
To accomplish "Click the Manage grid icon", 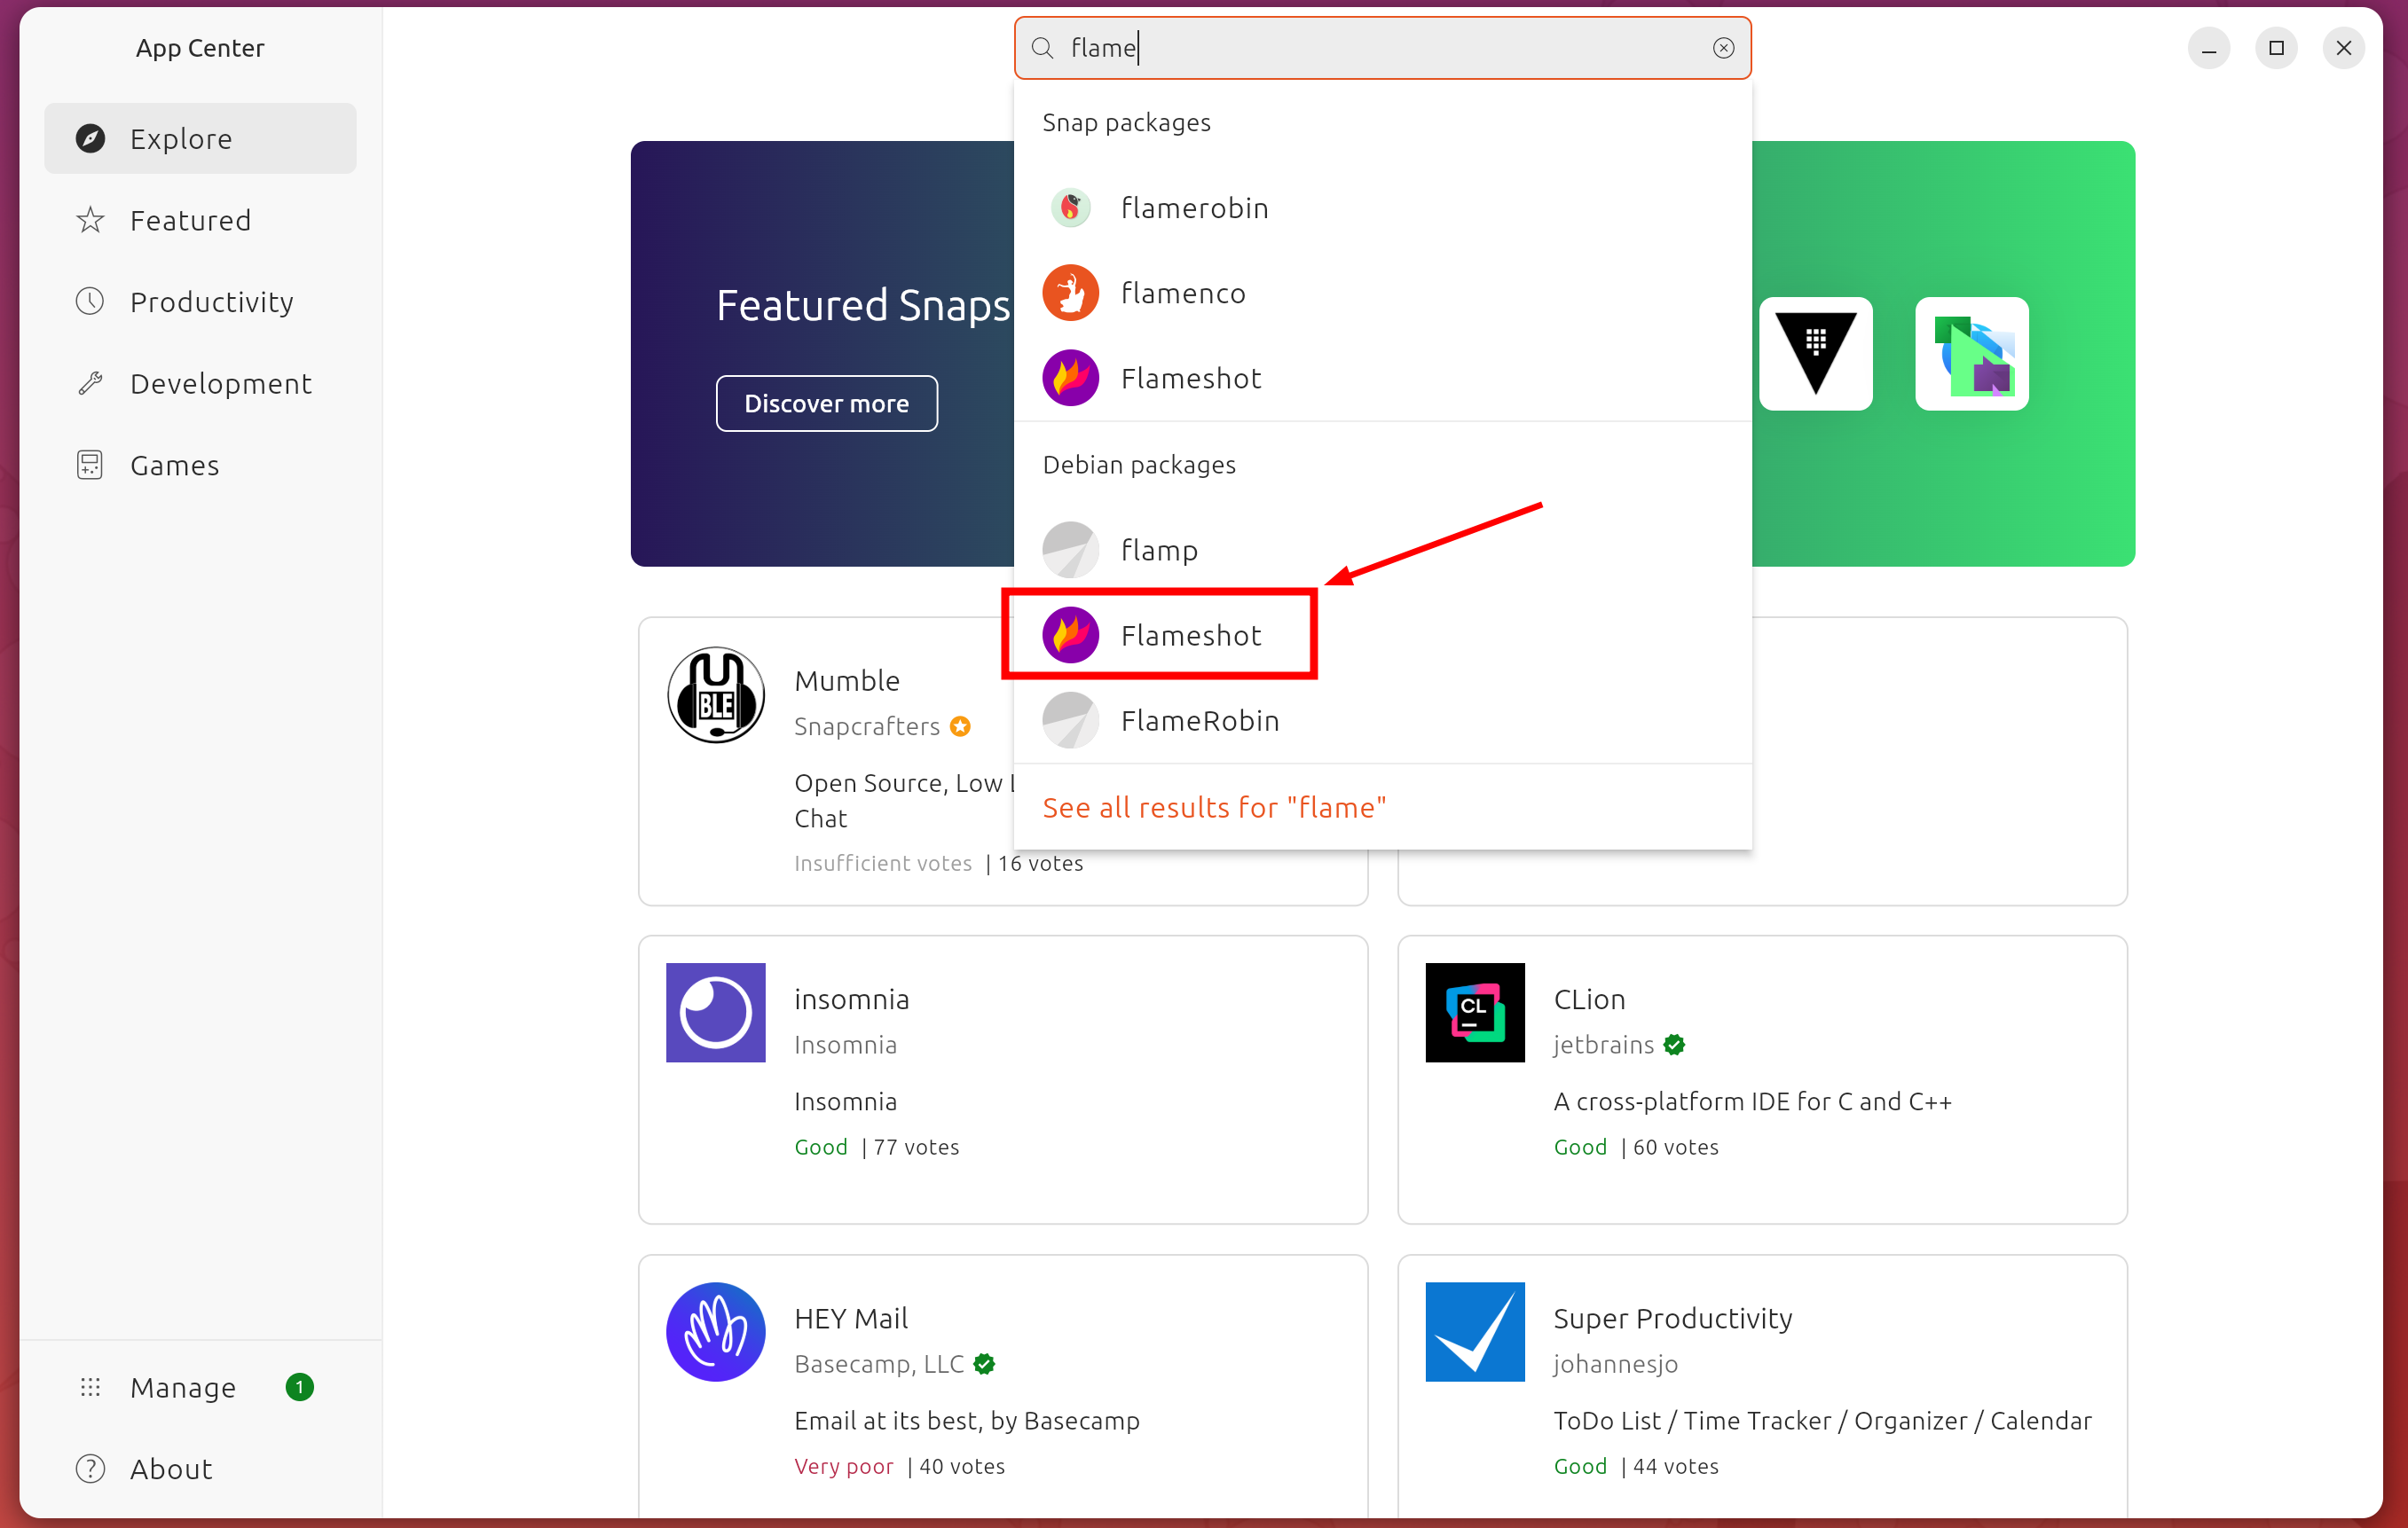I will pyautogui.click(x=90, y=1387).
